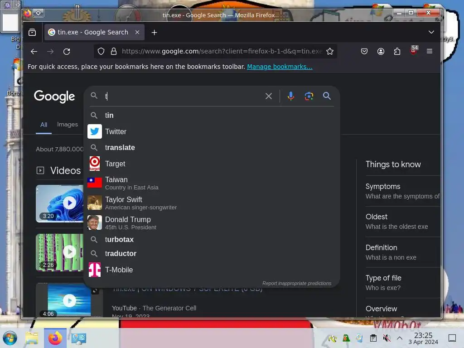This screenshot has width=464, height=348.
Task: Select the 'tin' suggestion
Action: coord(212,116)
